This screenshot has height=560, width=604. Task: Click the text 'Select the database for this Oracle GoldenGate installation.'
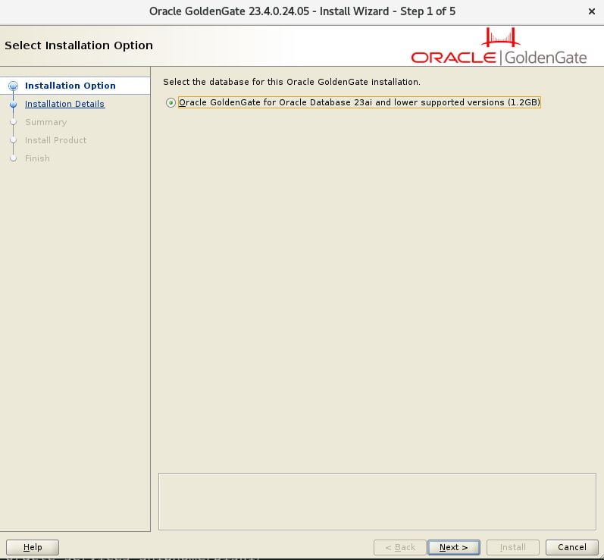coord(292,82)
